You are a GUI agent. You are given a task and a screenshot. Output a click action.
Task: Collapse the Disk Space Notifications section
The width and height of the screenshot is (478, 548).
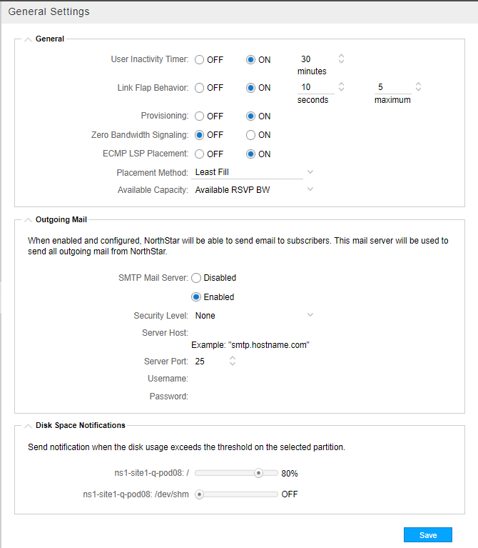pyautogui.click(x=27, y=425)
